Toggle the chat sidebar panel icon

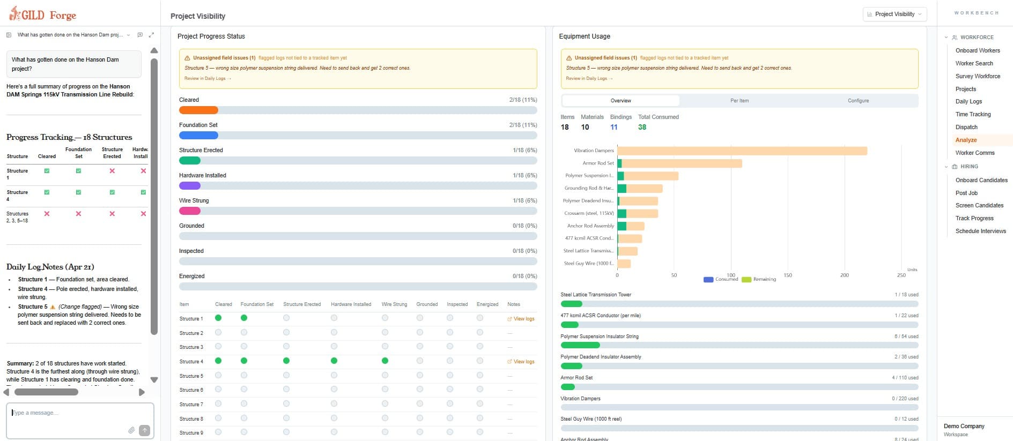click(9, 35)
